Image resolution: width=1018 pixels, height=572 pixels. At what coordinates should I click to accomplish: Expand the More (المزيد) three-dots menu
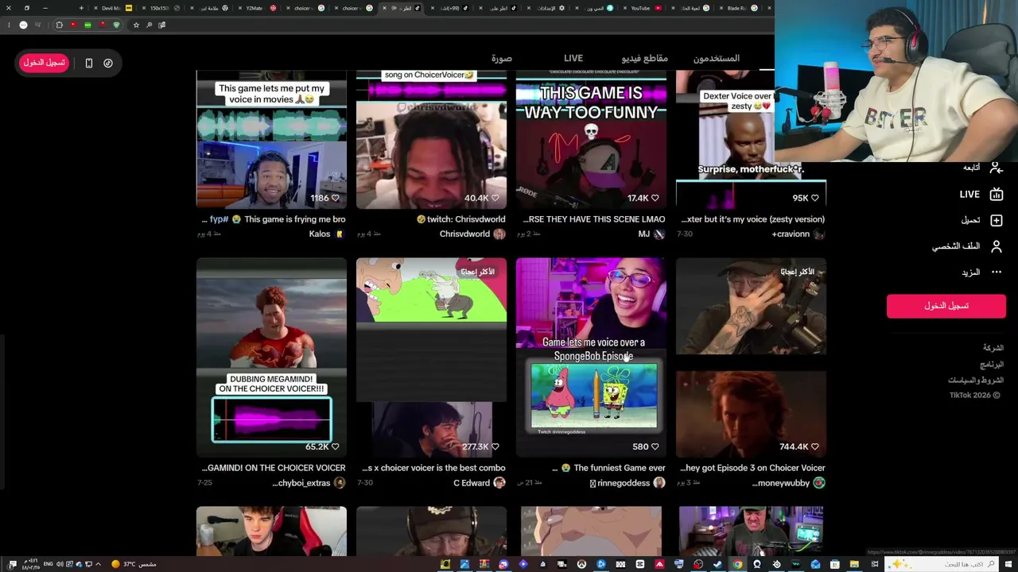click(996, 272)
